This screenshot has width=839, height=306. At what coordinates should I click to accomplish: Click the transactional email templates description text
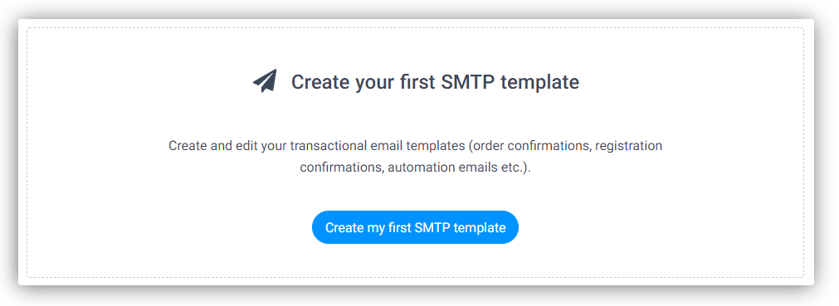(415, 156)
